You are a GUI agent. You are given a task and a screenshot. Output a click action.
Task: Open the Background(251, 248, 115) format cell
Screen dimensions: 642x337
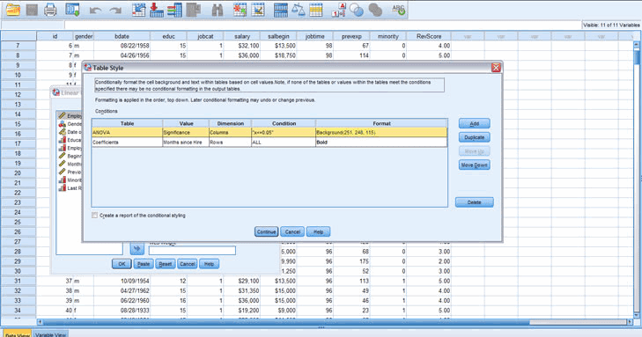(381, 133)
